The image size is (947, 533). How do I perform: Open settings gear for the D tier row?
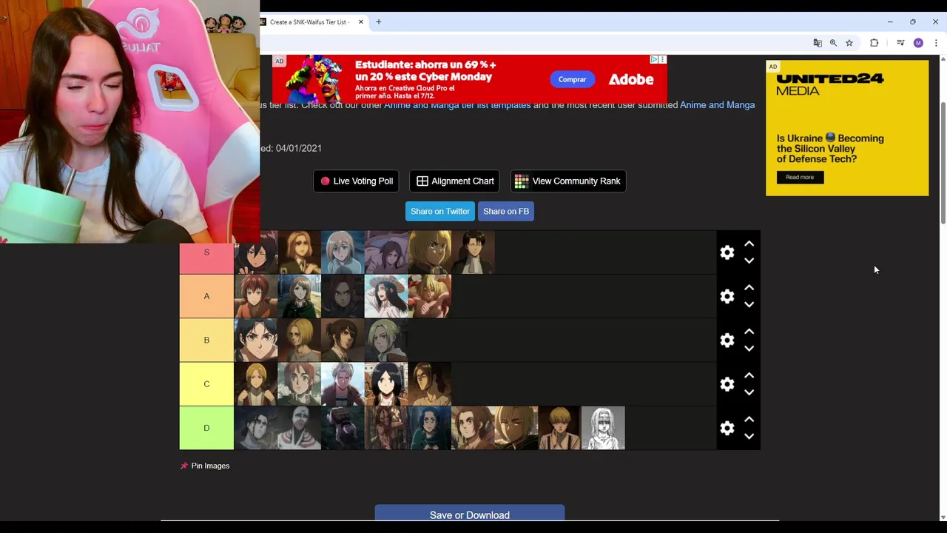(x=727, y=428)
